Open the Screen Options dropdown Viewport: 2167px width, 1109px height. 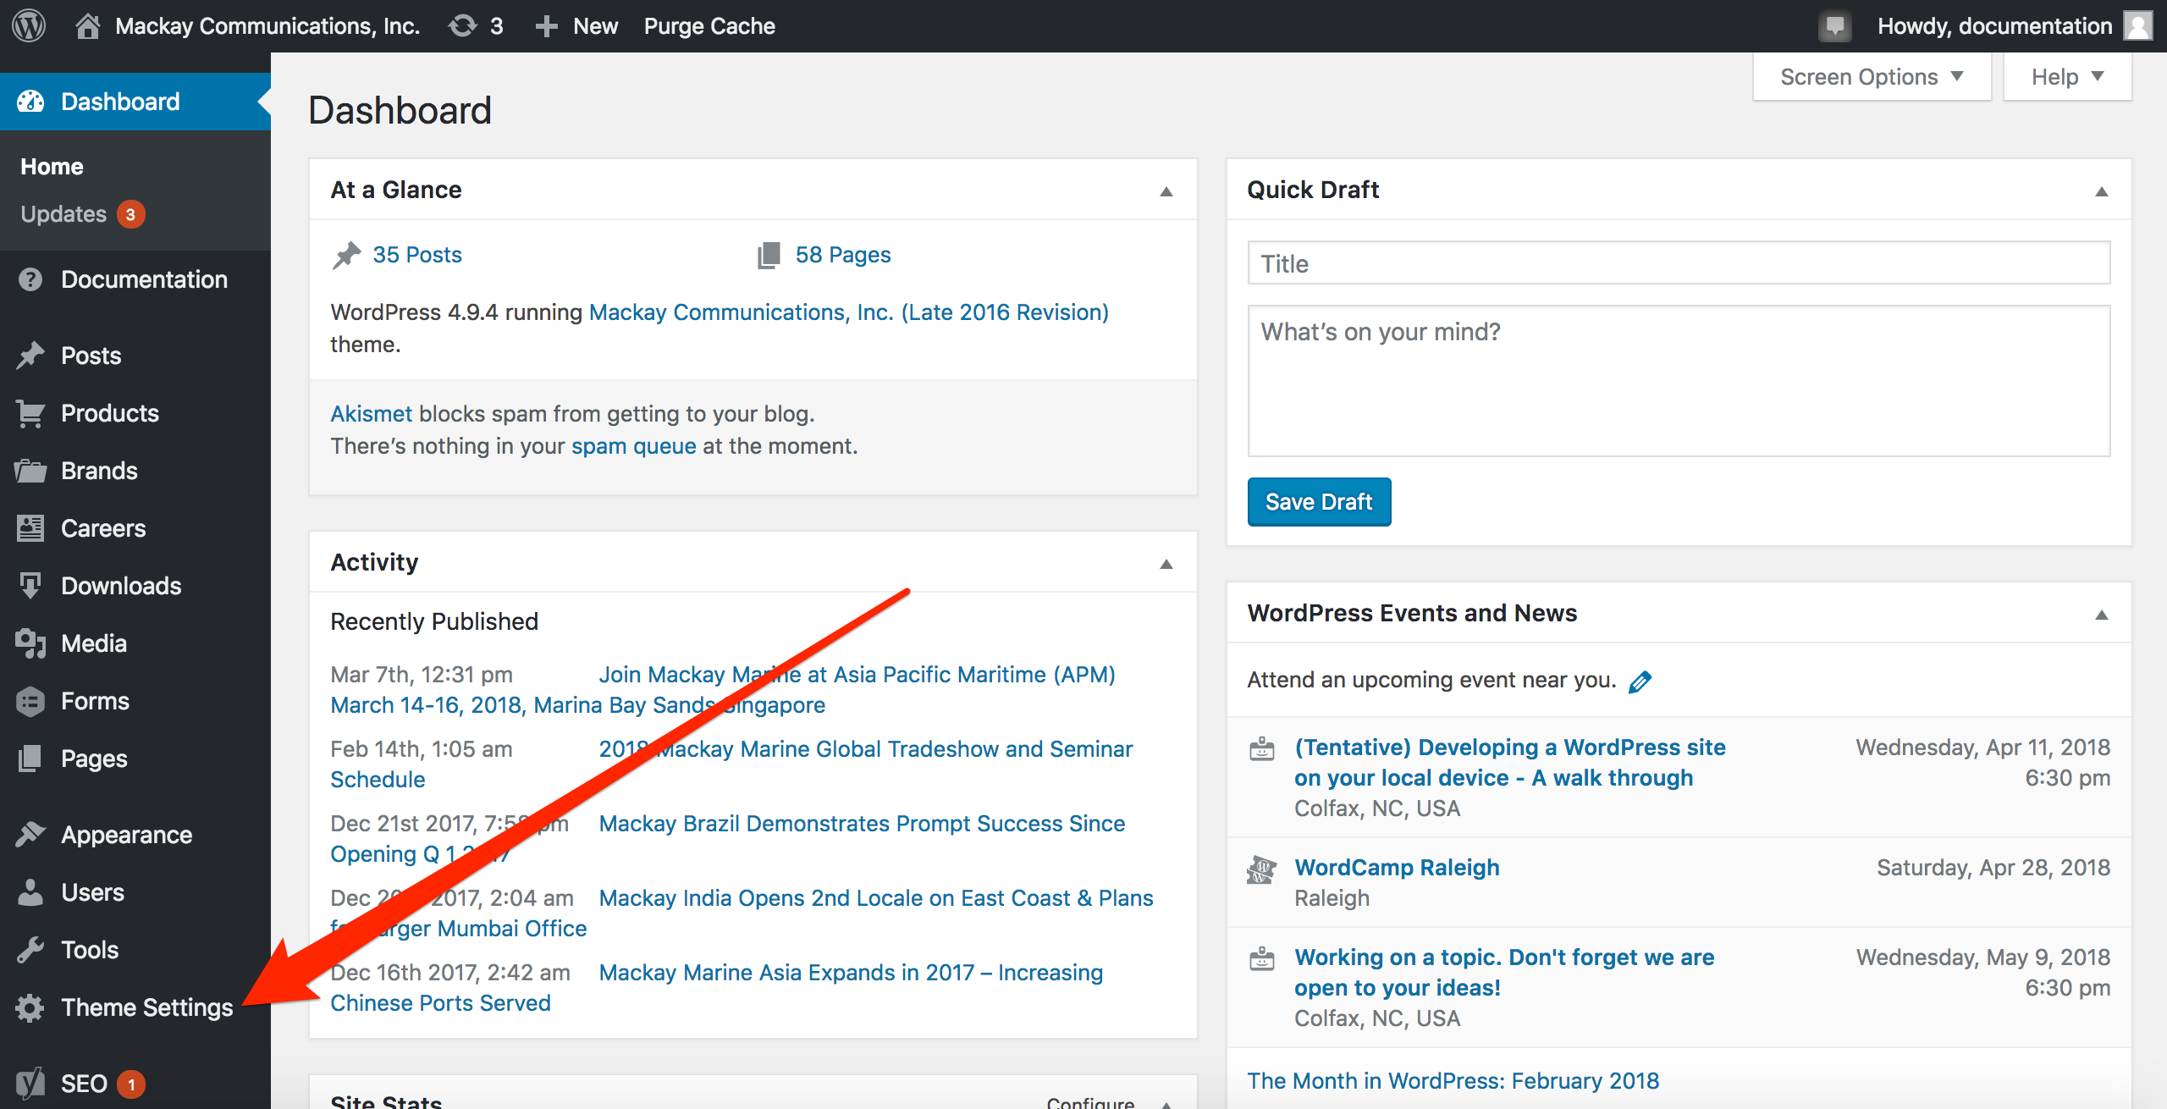[x=1872, y=77]
